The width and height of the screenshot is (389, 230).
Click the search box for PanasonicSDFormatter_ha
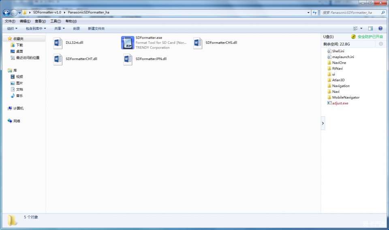[x=351, y=13]
